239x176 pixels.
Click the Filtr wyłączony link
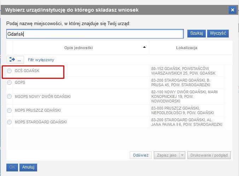point(41,60)
